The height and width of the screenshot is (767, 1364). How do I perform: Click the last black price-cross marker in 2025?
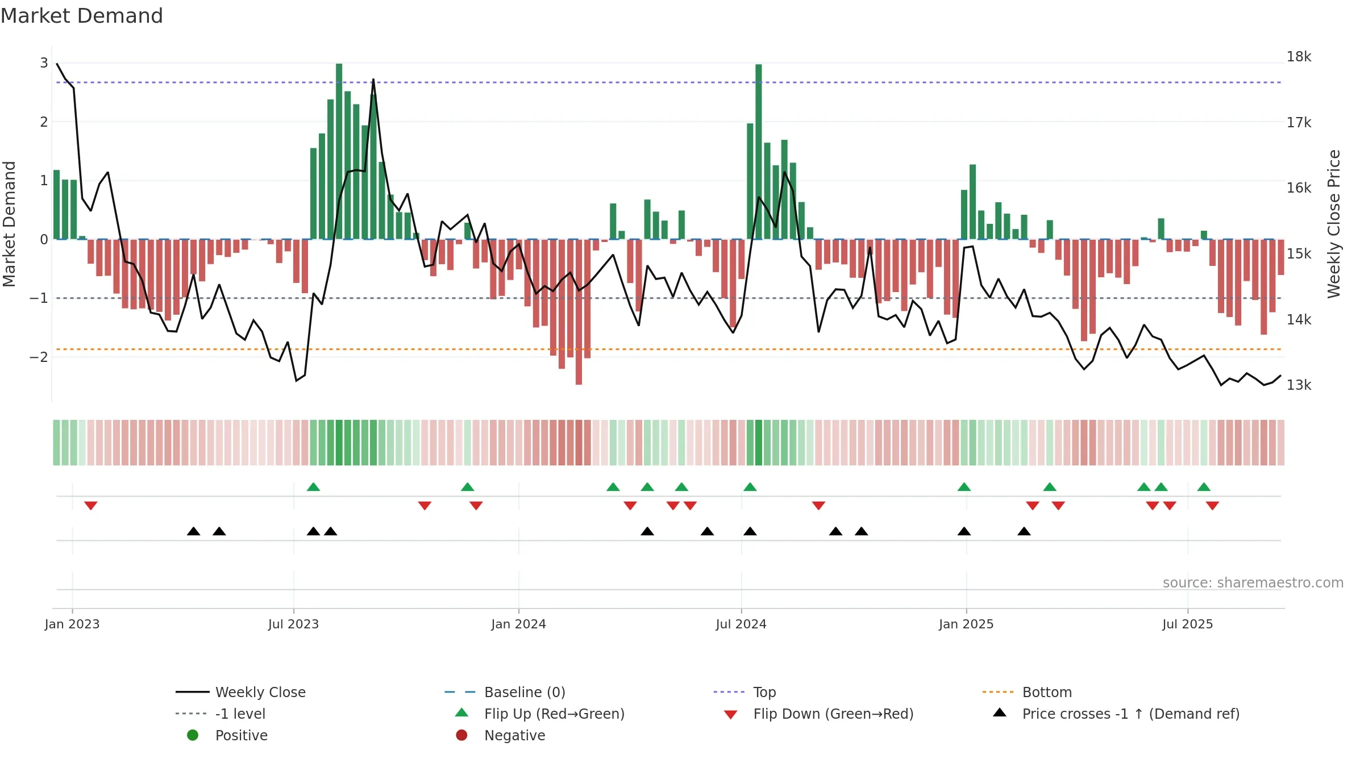point(1024,531)
